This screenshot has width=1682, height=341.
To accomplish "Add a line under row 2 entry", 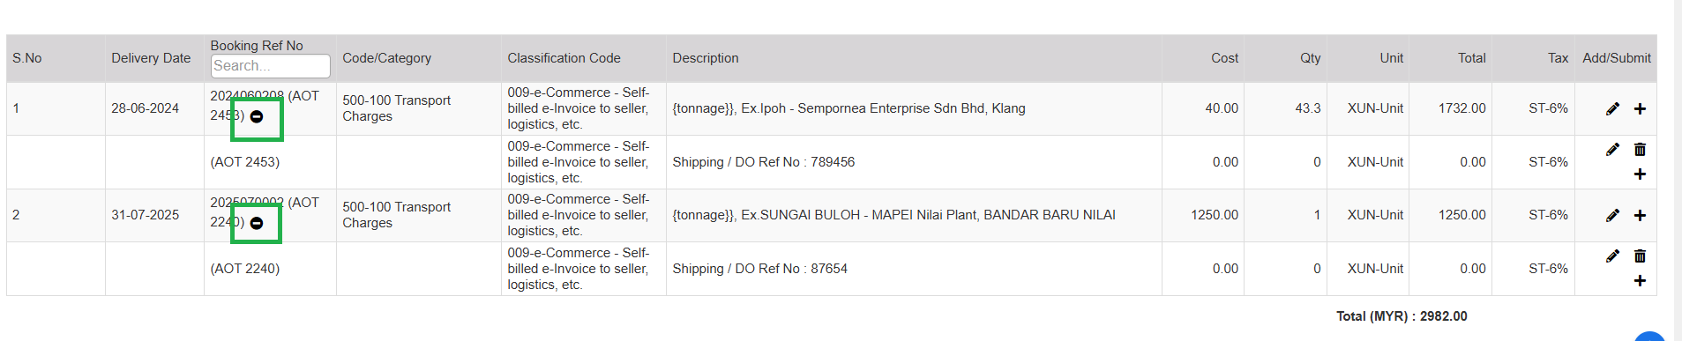I will click(1640, 215).
